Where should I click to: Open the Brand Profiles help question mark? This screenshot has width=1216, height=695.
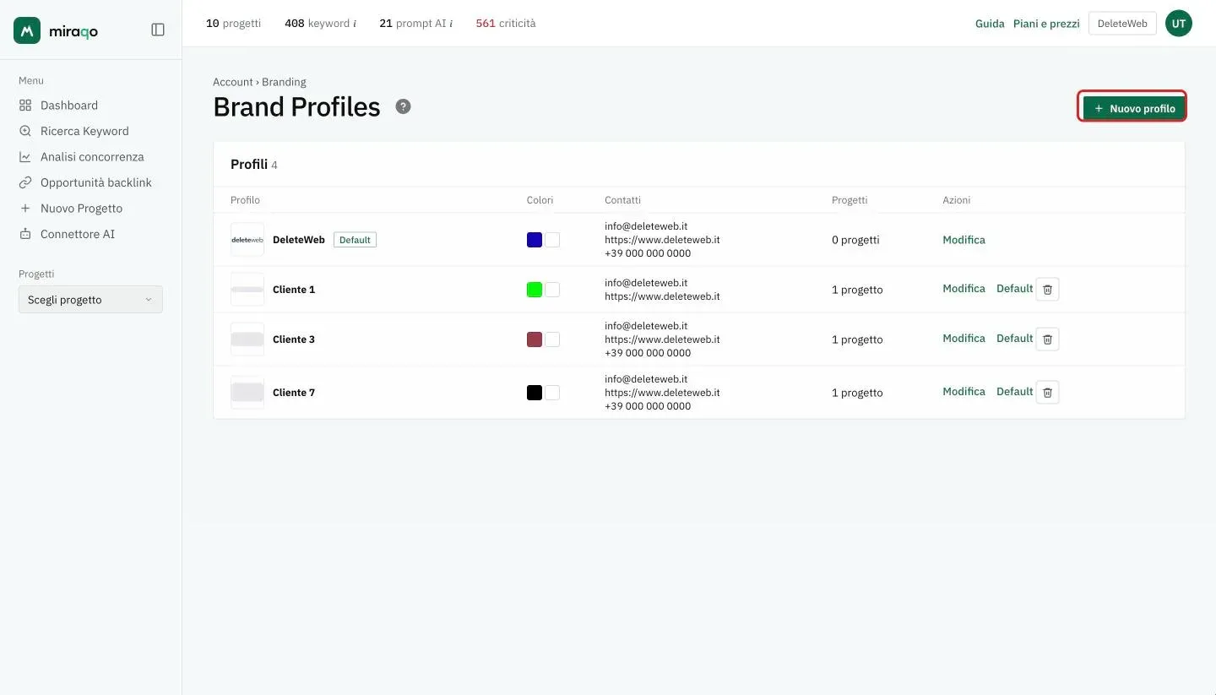pos(404,106)
